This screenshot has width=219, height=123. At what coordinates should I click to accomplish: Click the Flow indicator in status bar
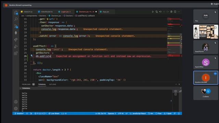(158, 113)
